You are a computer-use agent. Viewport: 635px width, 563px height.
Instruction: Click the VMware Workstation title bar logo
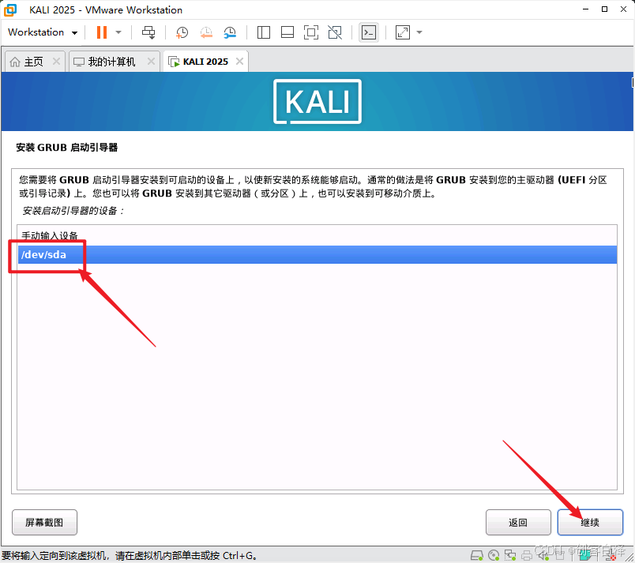pyautogui.click(x=10, y=9)
